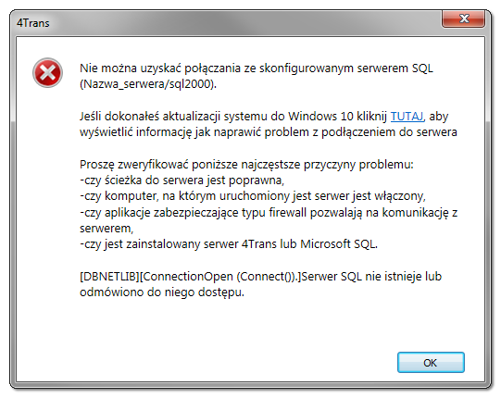Click the "czy jest zainstalowany serwer 4Trans" line
This screenshot has width=501, height=398.
tap(229, 244)
